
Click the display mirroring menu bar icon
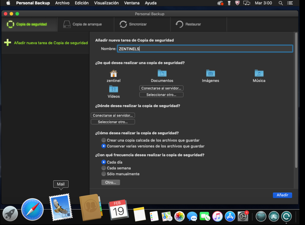pos(247,3)
